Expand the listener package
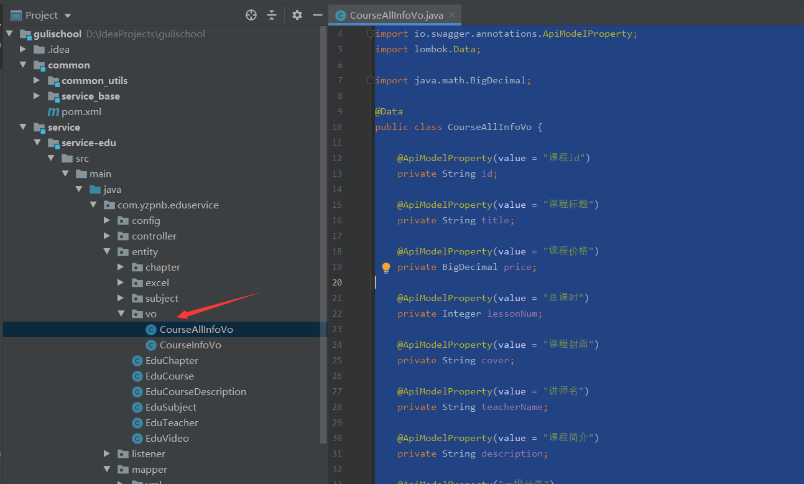The image size is (804, 484). point(107,454)
